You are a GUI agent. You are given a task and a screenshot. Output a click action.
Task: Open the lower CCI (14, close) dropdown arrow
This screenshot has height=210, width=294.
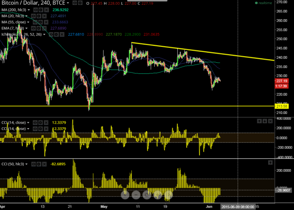28,129
